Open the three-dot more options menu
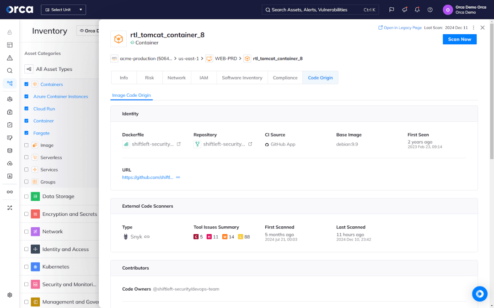Screen dimensions: 494x308 tap(473, 28)
